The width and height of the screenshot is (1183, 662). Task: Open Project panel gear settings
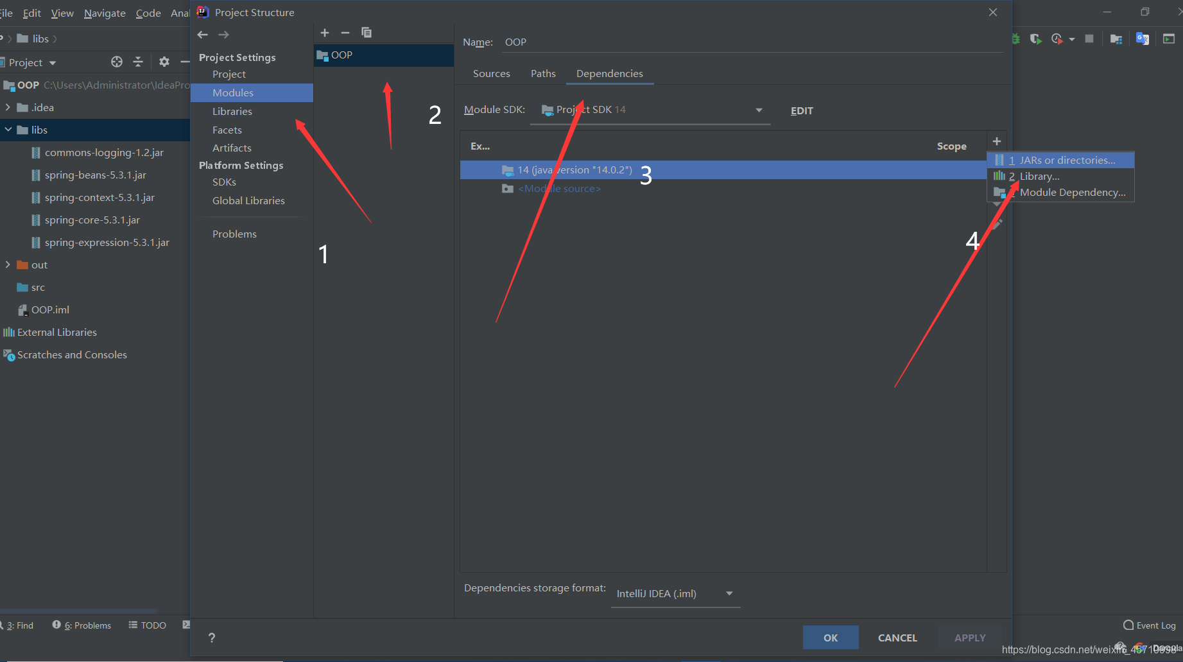(164, 62)
